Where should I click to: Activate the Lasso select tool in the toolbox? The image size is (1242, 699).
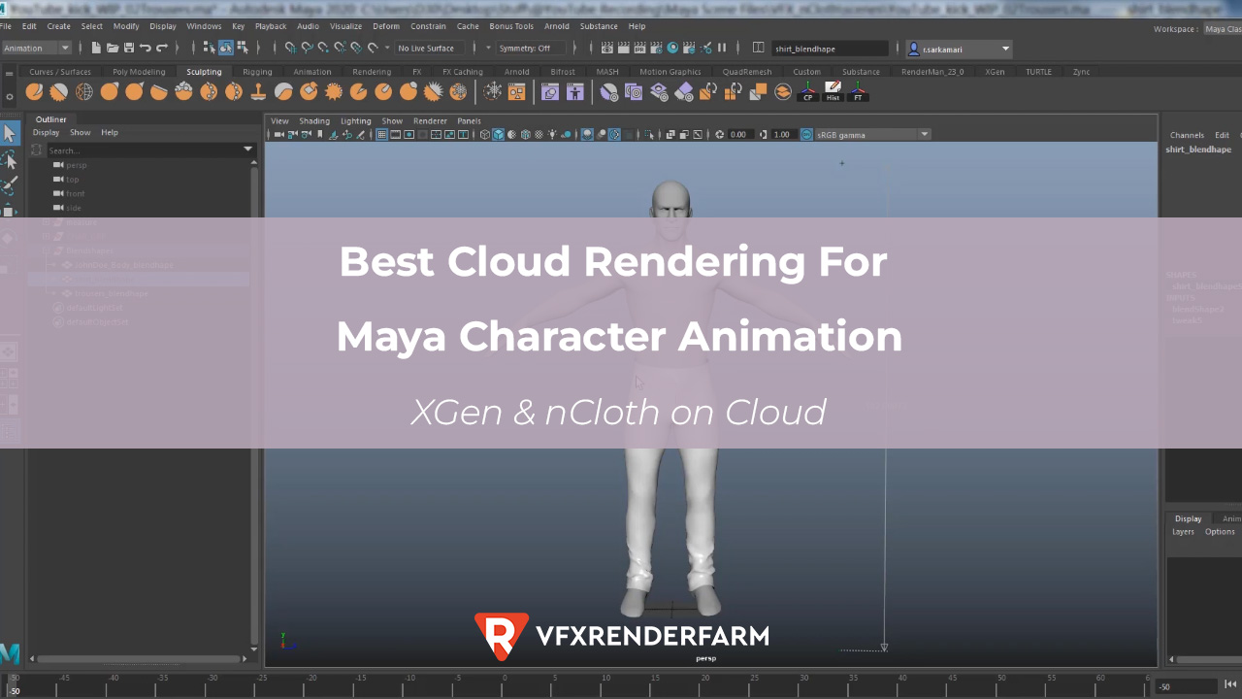coord(9,160)
